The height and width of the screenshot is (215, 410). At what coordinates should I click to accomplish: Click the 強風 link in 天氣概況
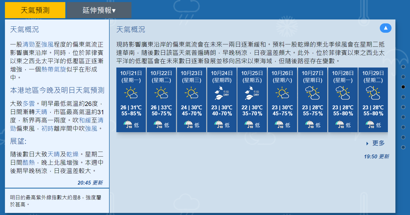pyautogui.click(x=47, y=44)
